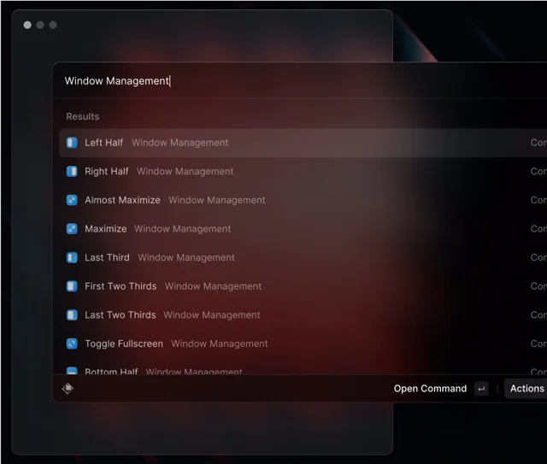Screen dimensions: 547x464
Task: Click the Almost Maximize arrow icon
Action: pyautogui.click(x=72, y=200)
